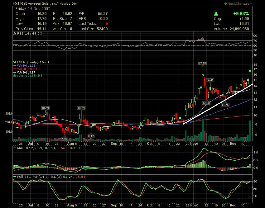Click the Nasdaq GM exchange label
Image resolution: width=265 pixels, height=208 pixels.
[x=68, y=3]
